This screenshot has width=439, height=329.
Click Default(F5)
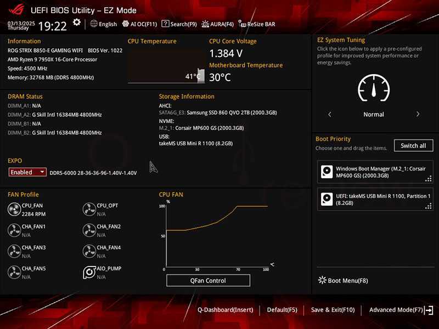pos(282,310)
